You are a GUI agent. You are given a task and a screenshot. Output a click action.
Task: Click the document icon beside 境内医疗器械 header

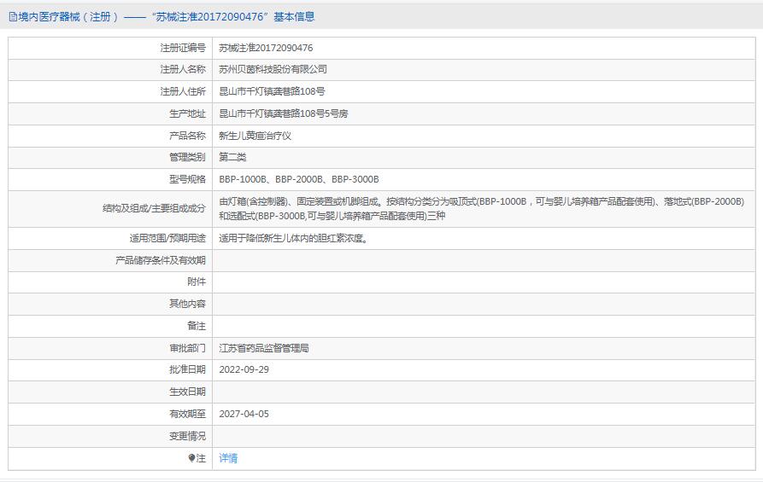click(x=13, y=17)
